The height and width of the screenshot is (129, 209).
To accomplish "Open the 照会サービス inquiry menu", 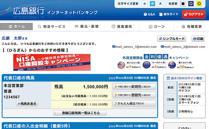I will click(x=52, y=27).
